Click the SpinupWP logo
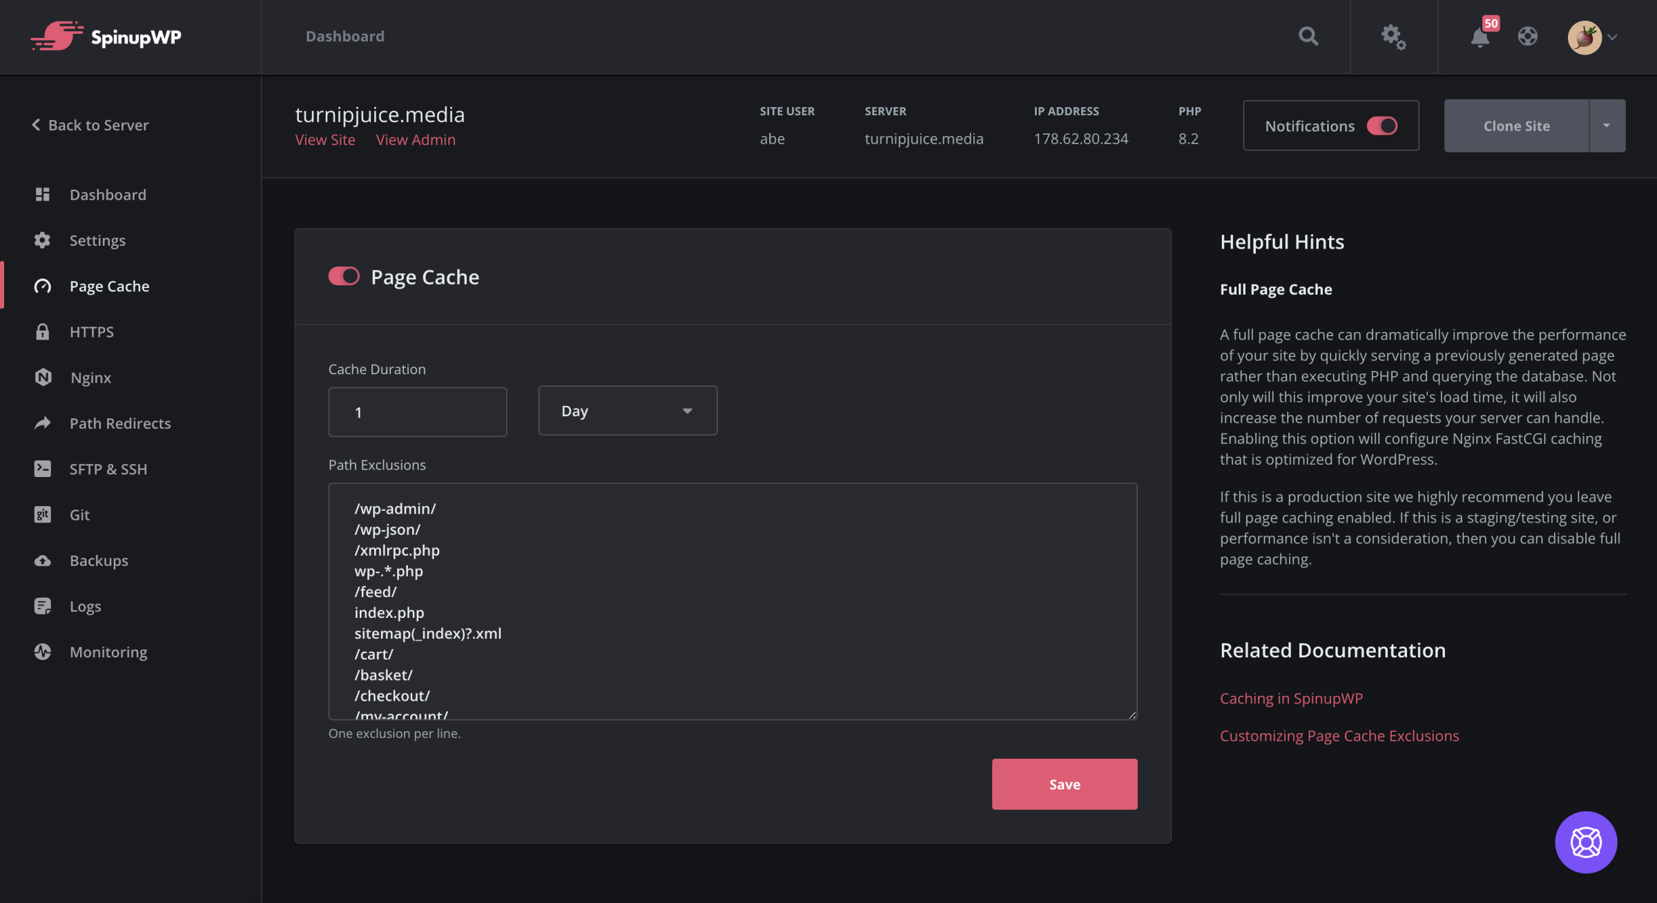Viewport: 1657px width, 903px height. pos(106,36)
